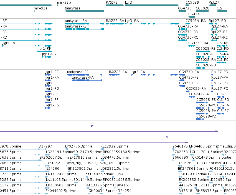Open the CG5039 gene label

pyautogui.click(x=192, y=2)
